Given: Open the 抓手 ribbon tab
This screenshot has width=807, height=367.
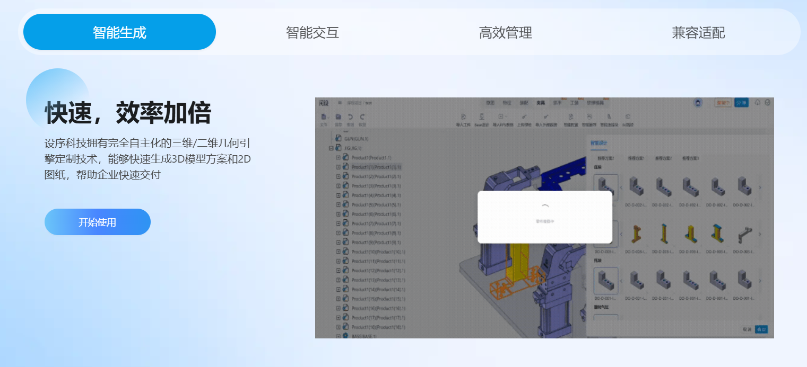Looking at the screenshot, I should pos(557,103).
